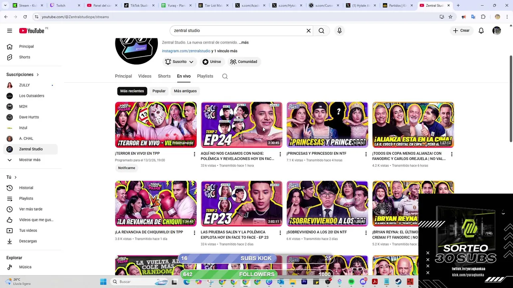Switch to the Shorts channel tab
Viewport: 513px width, 288px height.
[164, 76]
